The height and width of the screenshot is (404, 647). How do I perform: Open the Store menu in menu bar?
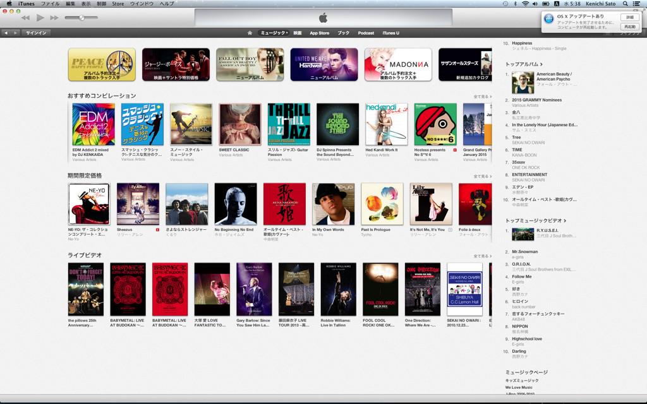pos(118,3)
